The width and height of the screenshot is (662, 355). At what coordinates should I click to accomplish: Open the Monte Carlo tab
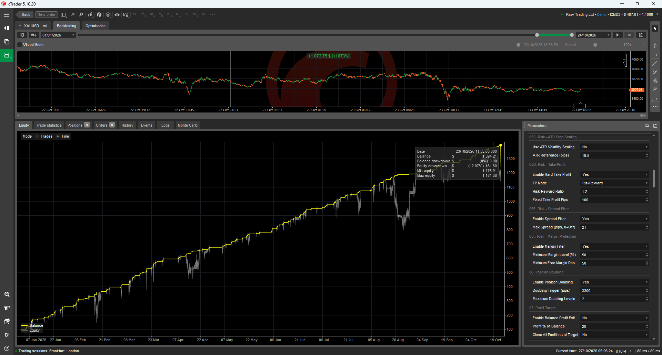tap(188, 125)
